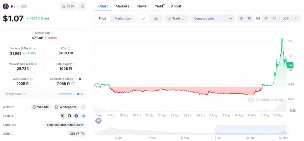304x141 pixels.
Task: Open the Markets tab
Action: click(x=122, y=6)
